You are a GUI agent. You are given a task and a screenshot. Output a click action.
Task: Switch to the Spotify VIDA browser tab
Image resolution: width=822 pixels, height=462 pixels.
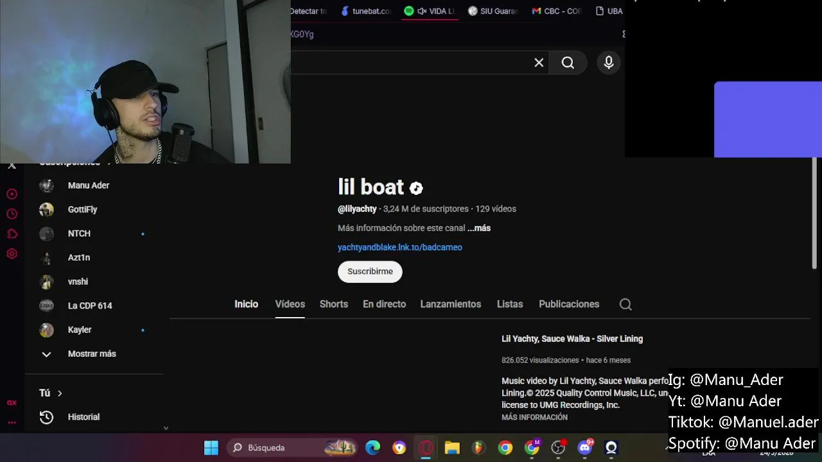pos(430,11)
